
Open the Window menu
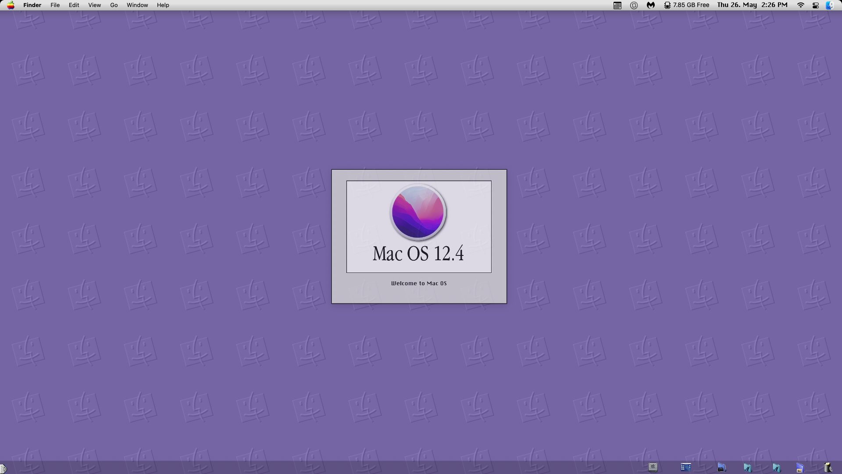[x=137, y=5]
